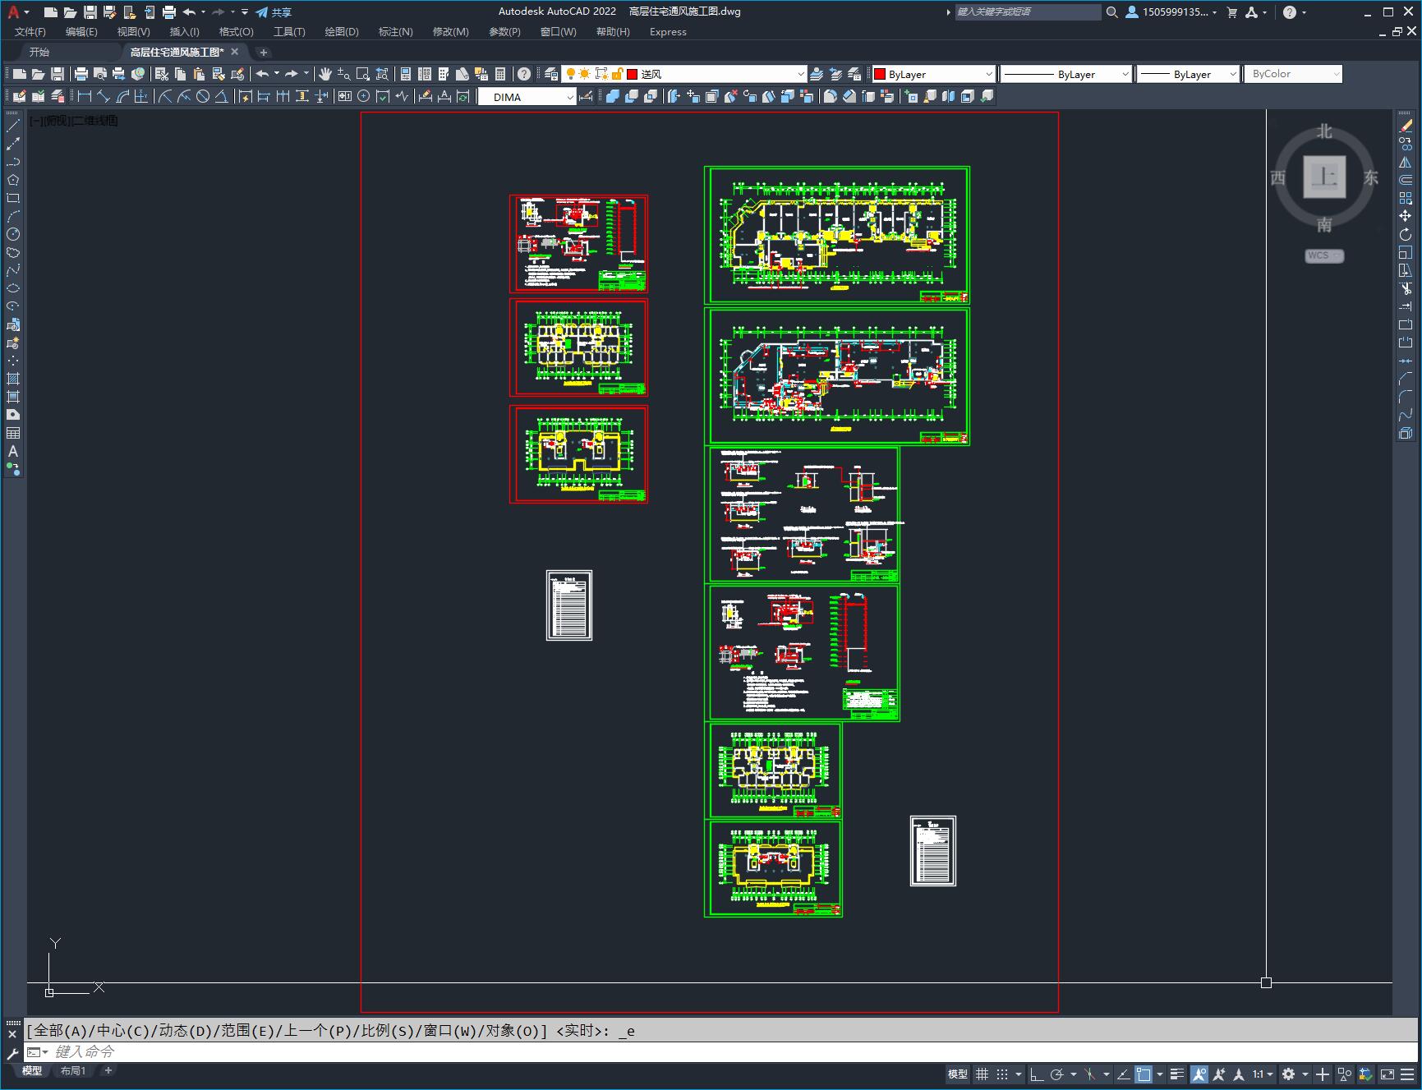Click the keyword search input field
This screenshot has width=1422, height=1090.
(x=1027, y=12)
